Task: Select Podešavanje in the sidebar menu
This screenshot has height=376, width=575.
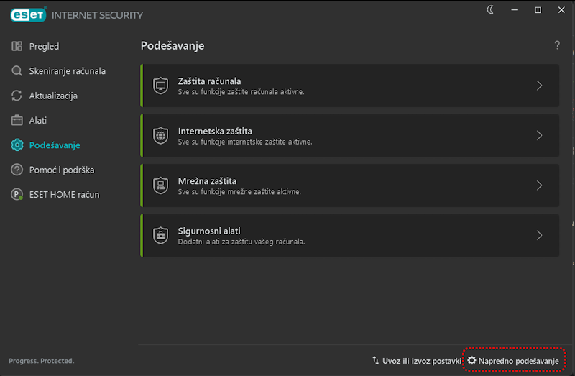Action: point(55,145)
